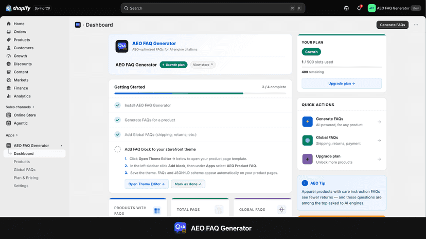Click the Shopify logo
Screen dimensions: 426x239
(x=18, y=8)
